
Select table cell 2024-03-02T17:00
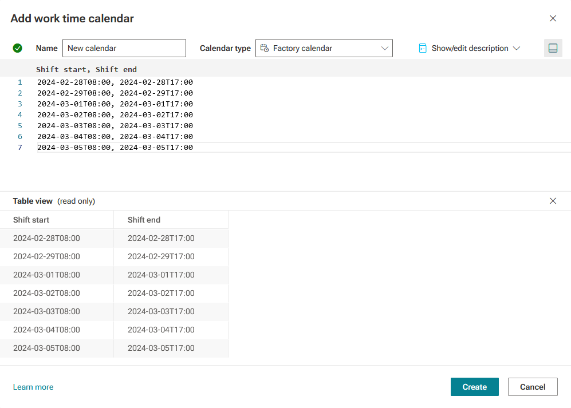pyautogui.click(x=171, y=293)
